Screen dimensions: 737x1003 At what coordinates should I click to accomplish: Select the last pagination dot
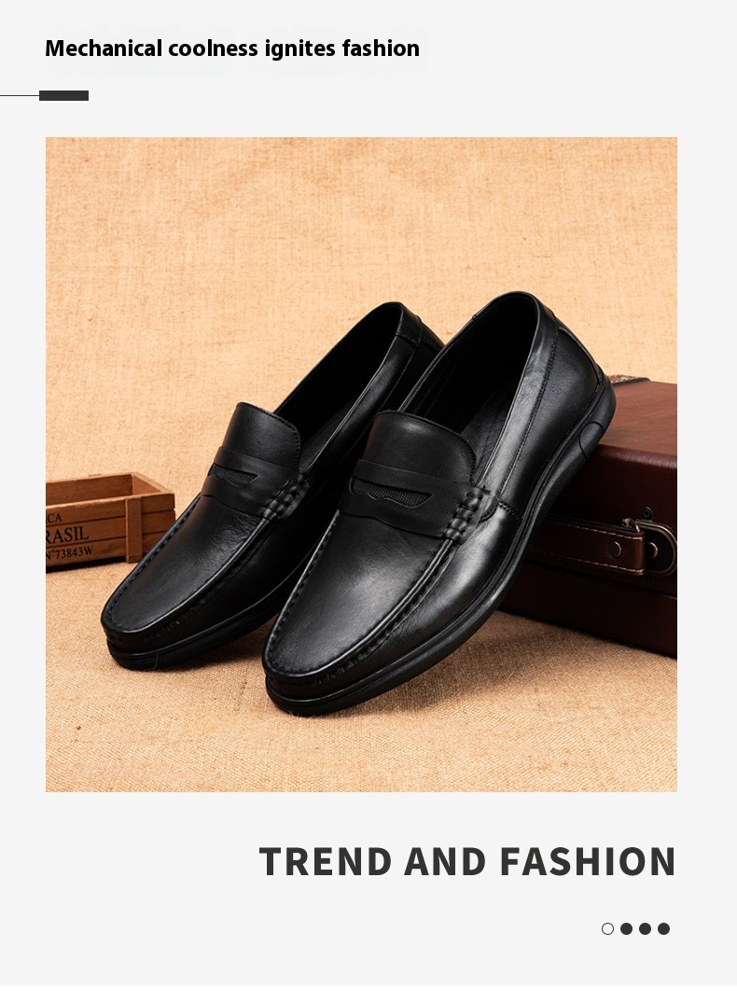pyautogui.click(x=663, y=928)
